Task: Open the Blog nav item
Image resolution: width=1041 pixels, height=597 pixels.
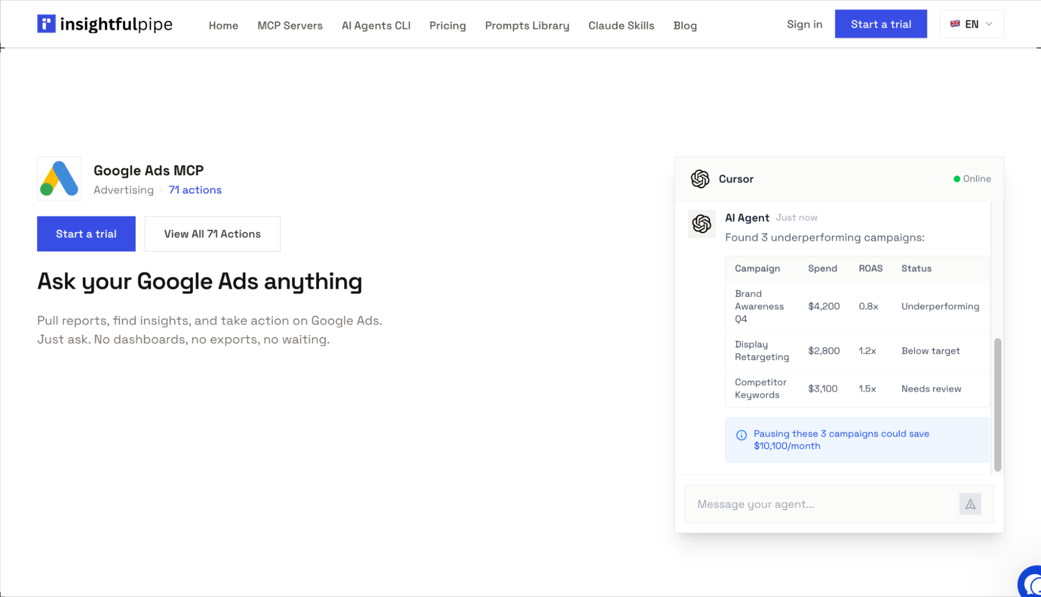Action: (x=685, y=26)
